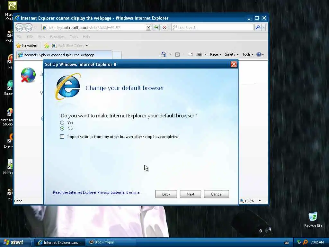Click the browser Back arrow button
329x247 pixels.
(20, 27)
